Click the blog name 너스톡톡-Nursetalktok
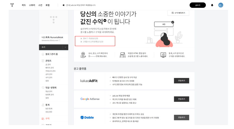 coord(52,37)
